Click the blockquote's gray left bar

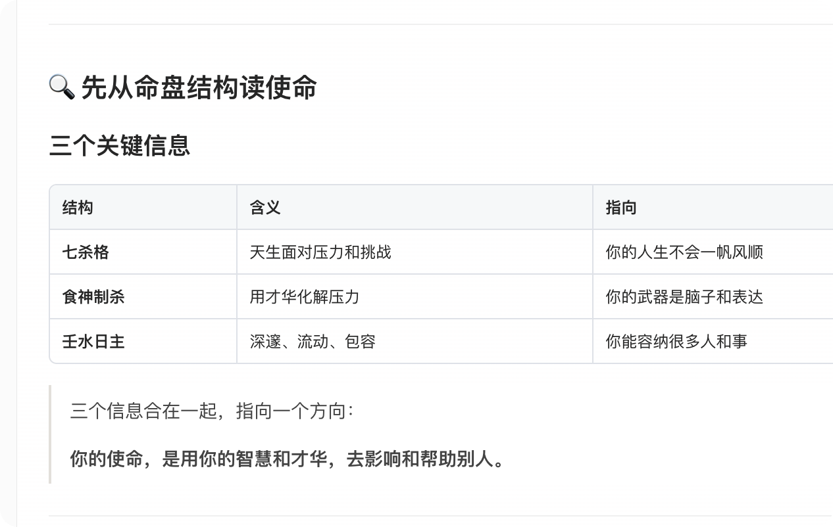[x=50, y=434]
